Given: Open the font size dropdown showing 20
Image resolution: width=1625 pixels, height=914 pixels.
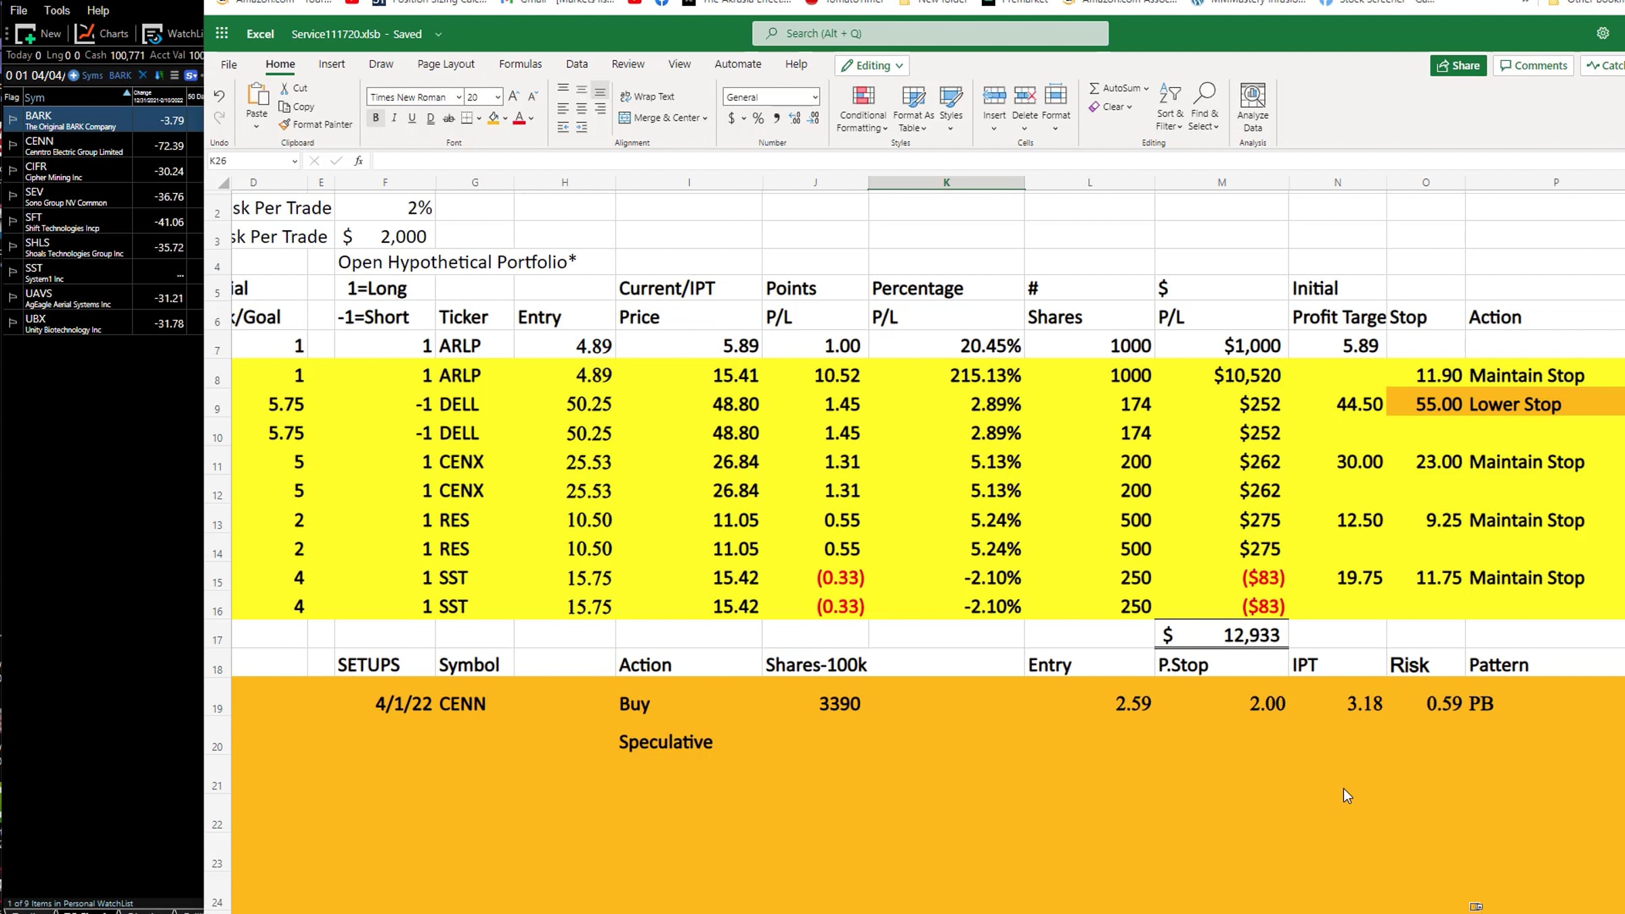Looking at the screenshot, I should (498, 97).
